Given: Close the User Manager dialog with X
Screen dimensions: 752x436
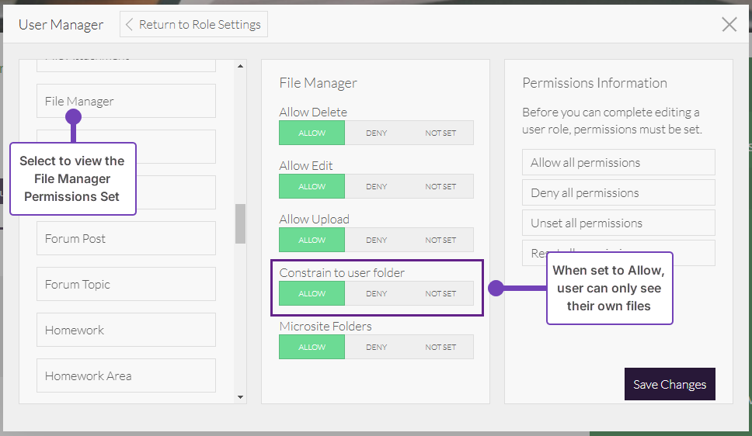Looking at the screenshot, I should pyautogui.click(x=729, y=25).
